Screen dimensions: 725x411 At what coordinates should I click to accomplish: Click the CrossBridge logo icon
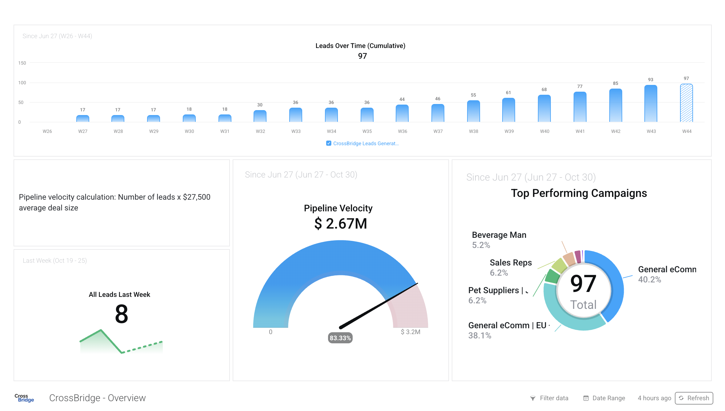24,398
